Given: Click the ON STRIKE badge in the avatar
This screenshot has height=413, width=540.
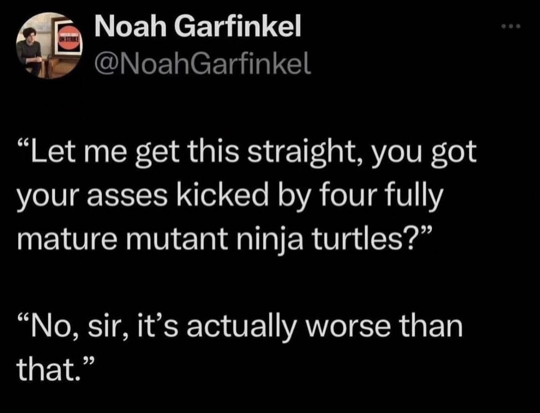Looking at the screenshot, I should (68, 38).
